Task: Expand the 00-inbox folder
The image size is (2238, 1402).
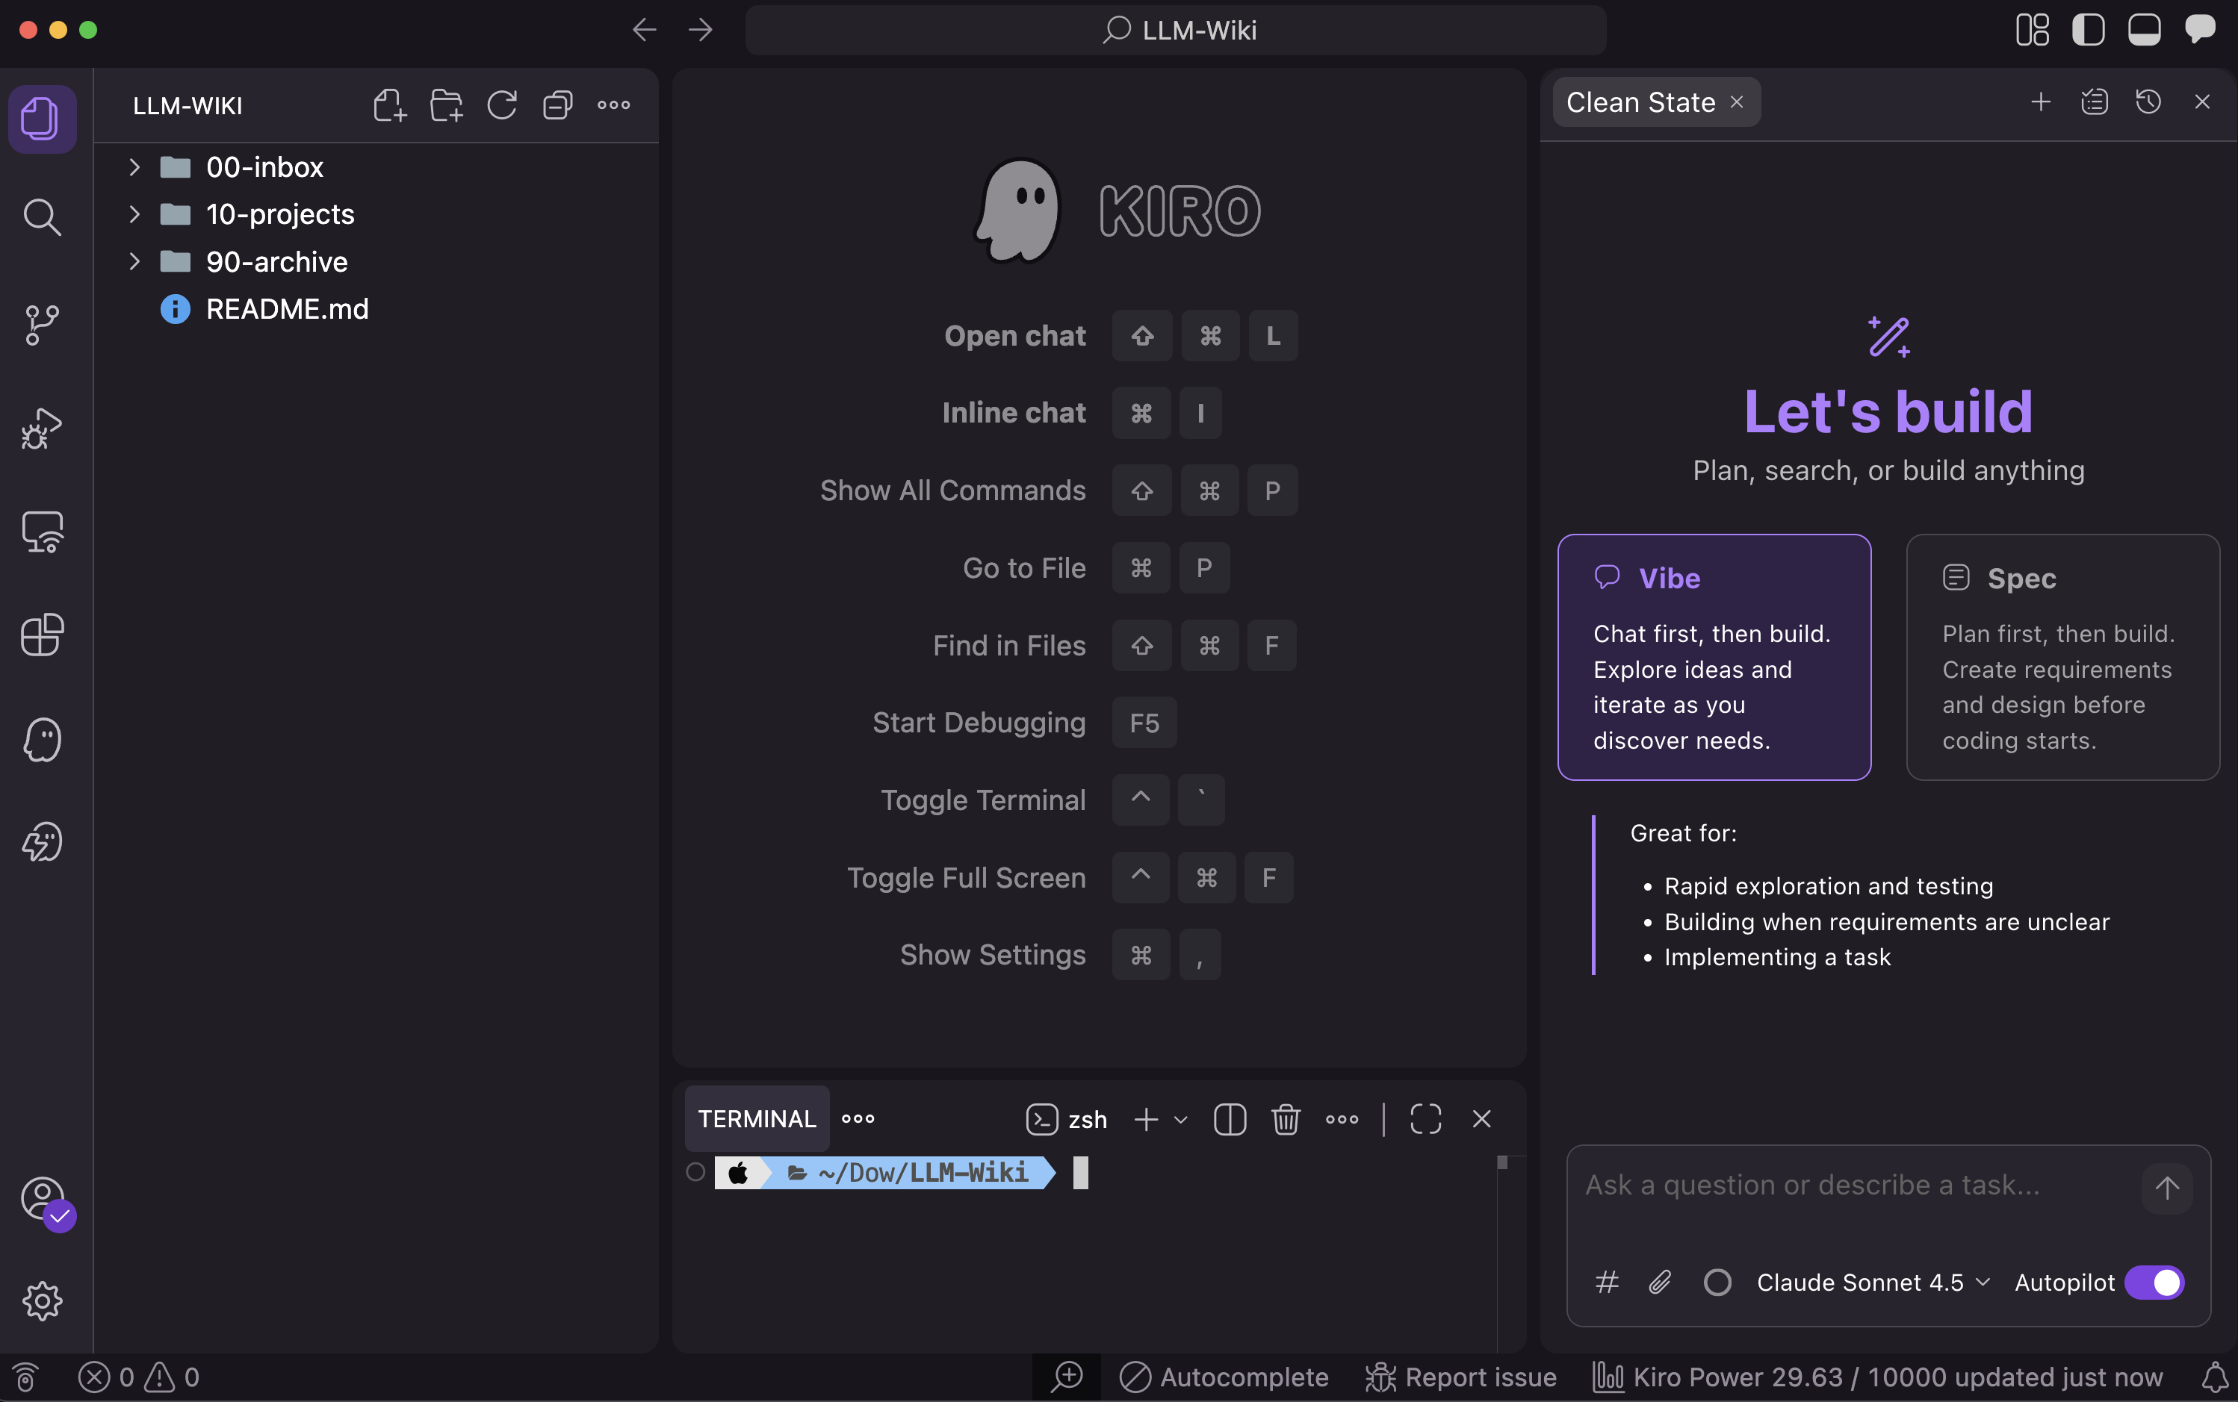Action: 376,167
